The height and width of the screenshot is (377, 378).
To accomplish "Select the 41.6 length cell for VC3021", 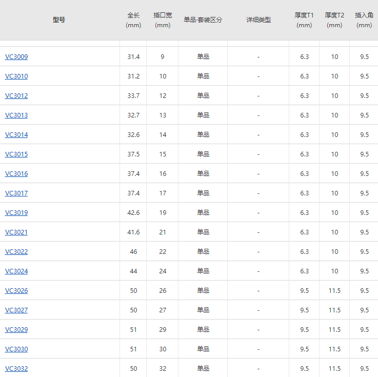I will point(133,233).
